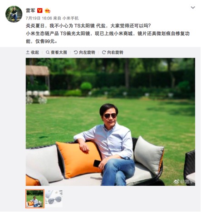Click the orange V verified badge
201x212 pixels.
40,10
